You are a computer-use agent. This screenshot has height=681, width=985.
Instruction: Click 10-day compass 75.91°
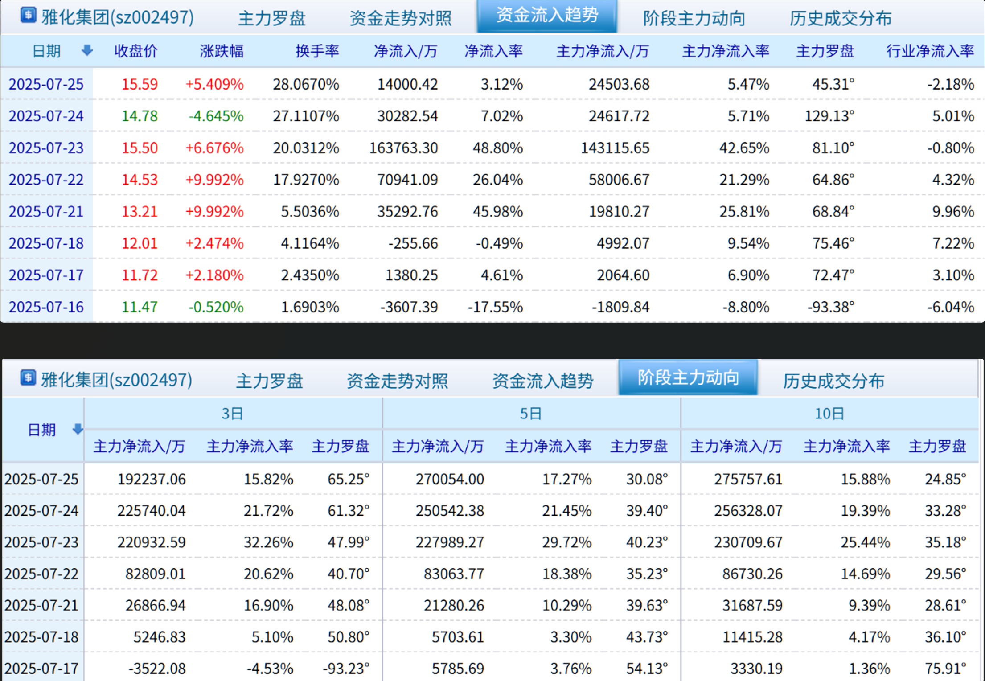pos(945,669)
